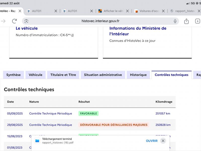The width and height of the screenshot is (201, 151).
Task: Open the Titulaire et Titre tab
Action: (x=63, y=75)
